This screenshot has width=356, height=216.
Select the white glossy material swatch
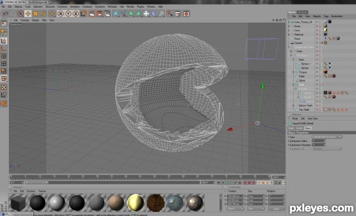point(57,202)
